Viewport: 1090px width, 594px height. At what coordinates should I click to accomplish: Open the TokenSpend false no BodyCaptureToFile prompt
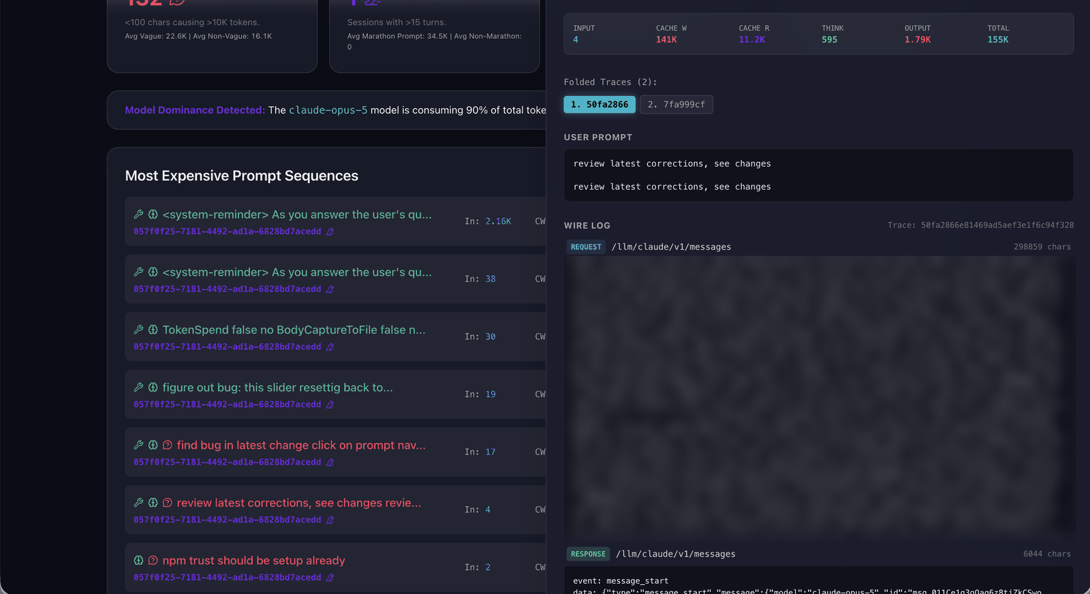294,330
